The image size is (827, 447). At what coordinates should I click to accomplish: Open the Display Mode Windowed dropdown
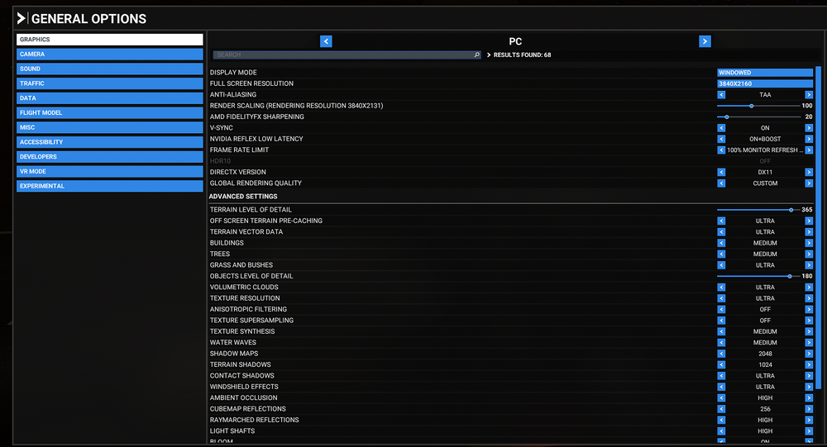(x=764, y=73)
